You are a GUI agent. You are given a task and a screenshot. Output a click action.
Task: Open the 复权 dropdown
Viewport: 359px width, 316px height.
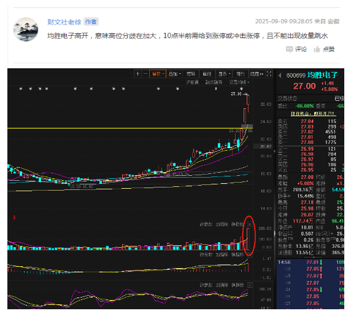click(x=158, y=74)
